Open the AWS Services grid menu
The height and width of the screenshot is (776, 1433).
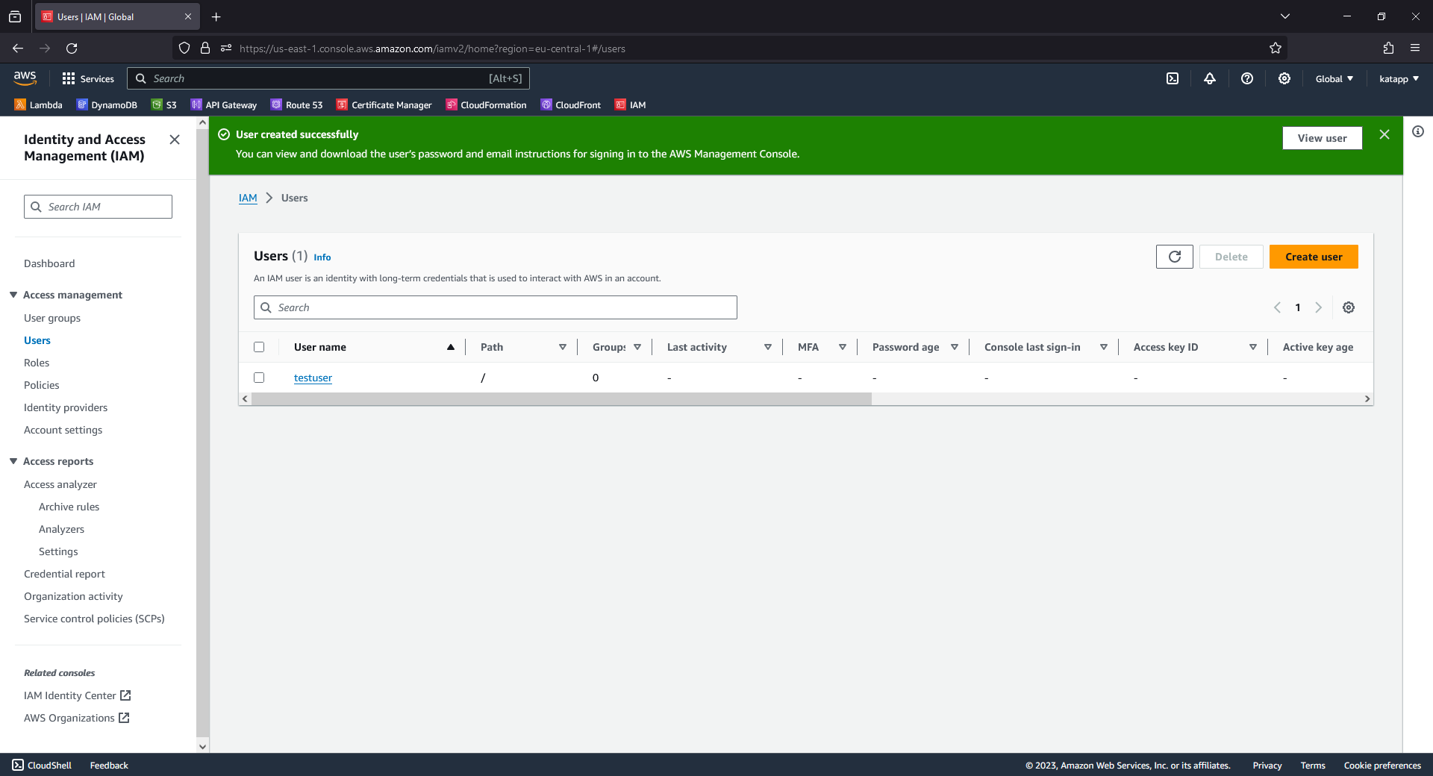(88, 78)
